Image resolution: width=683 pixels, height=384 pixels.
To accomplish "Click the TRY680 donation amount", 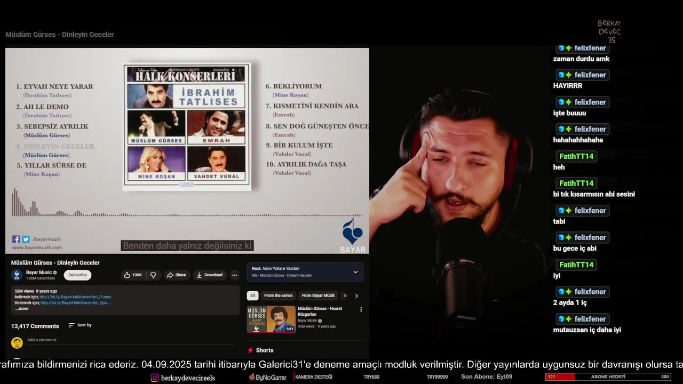I will pos(371,377).
